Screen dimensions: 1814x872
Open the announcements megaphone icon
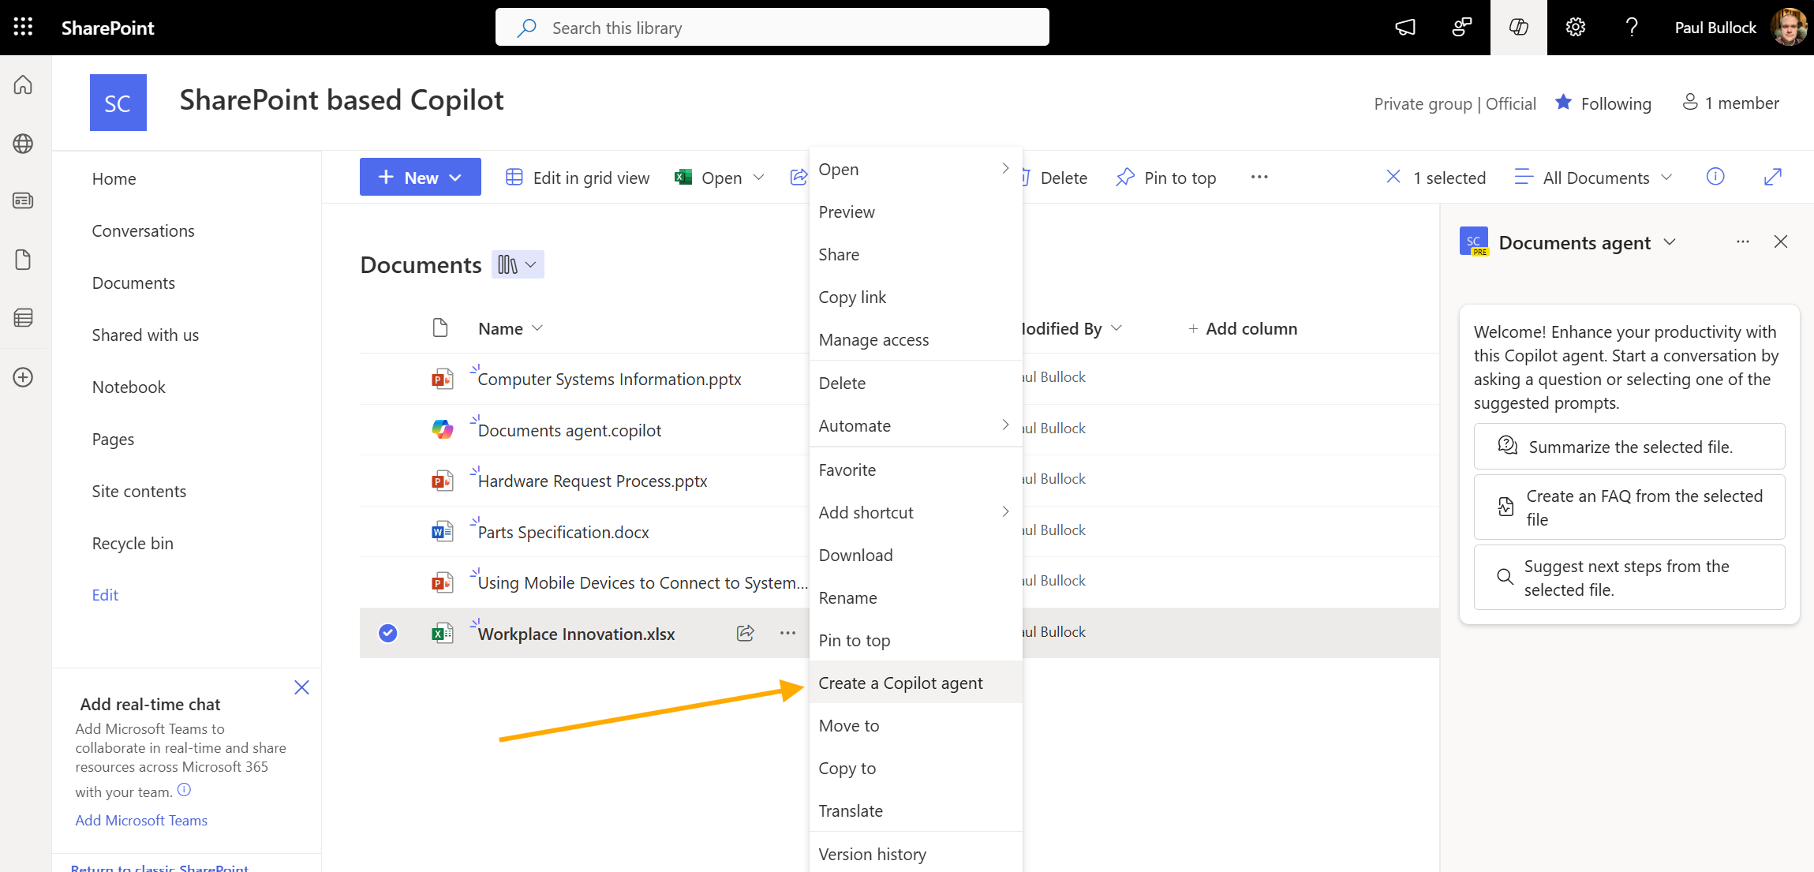(1404, 27)
